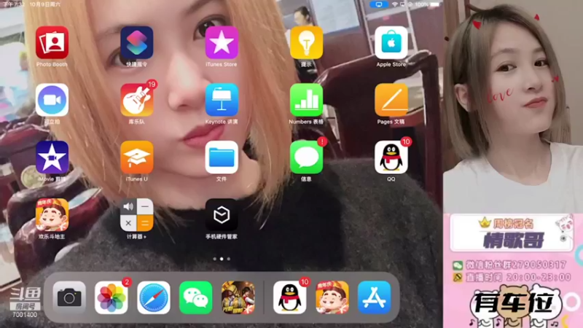The height and width of the screenshot is (328, 583).
Task: Launch the iTunes U app
Action: coord(137,157)
